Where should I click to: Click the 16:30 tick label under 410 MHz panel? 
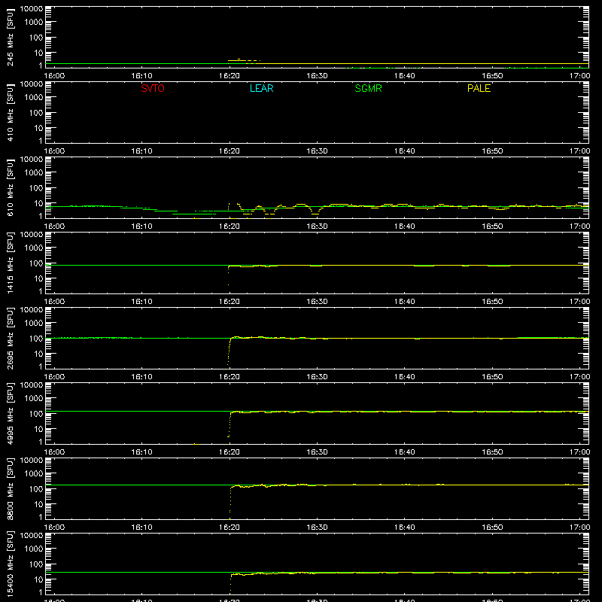click(x=317, y=151)
